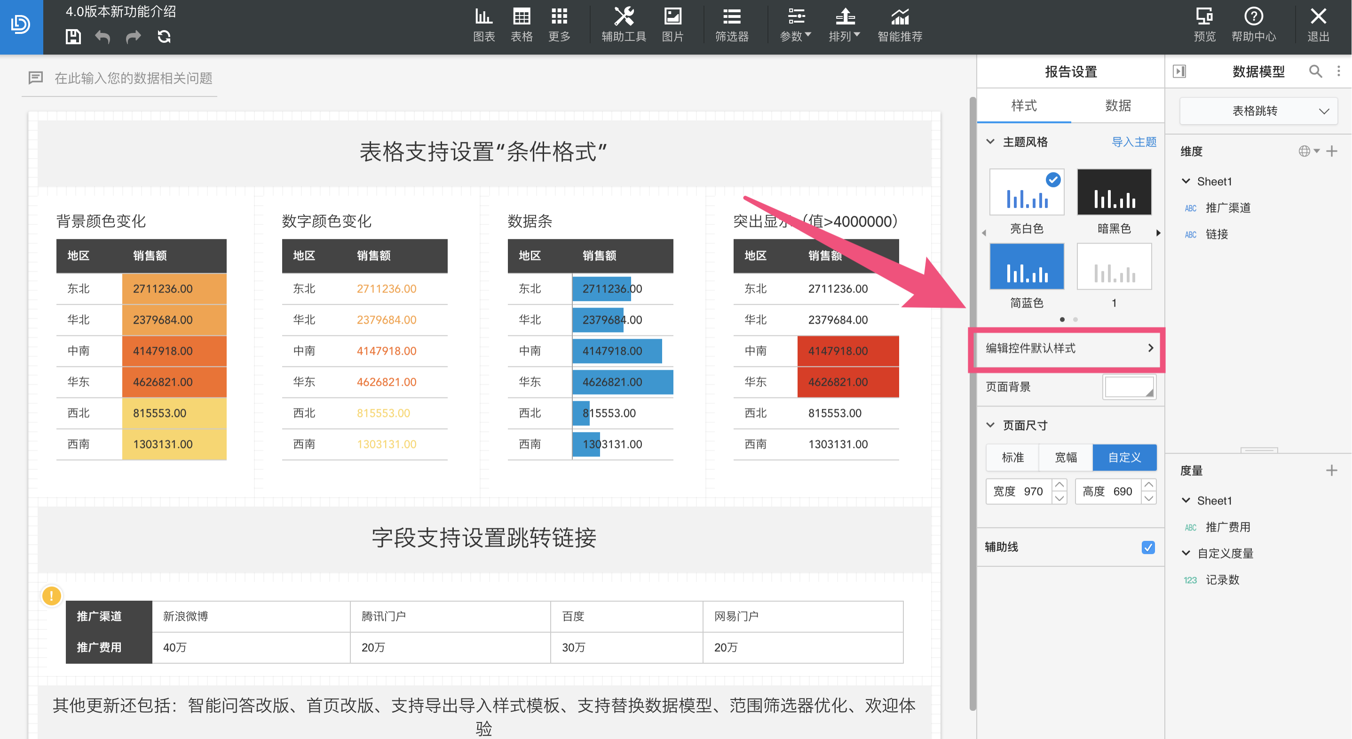Screen dimensions: 1352x739
Task: Collapse the 主题风格 section
Action: 990,142
